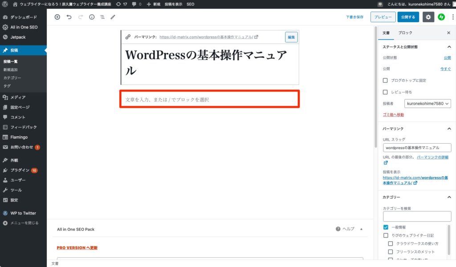This screenshot has height=267, width=456.
Task: Select 新規追加 under 投稿
Action: point(11,70)
